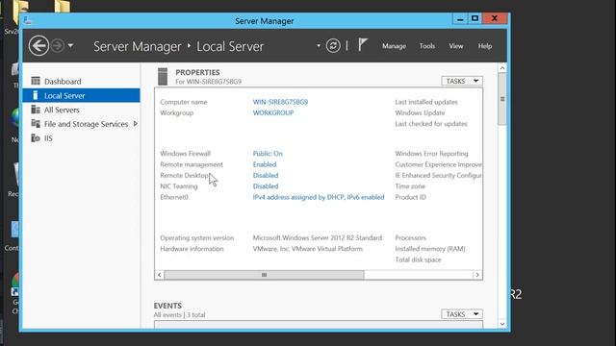Click the Ethernet0 IPv4 address link
Screen dimensions: 616x346
point(319,197)
